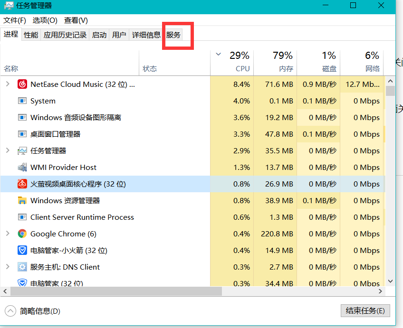Click the 结束任务(E) button
The height and width of the screenshot is (328, 403).
[x=365, y=311]
